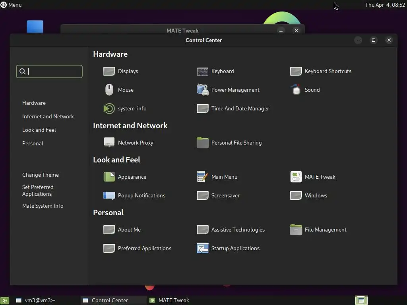Screen dimensions: 407x305
Task: Minimize the Control Center window
Action: [358, 40]
